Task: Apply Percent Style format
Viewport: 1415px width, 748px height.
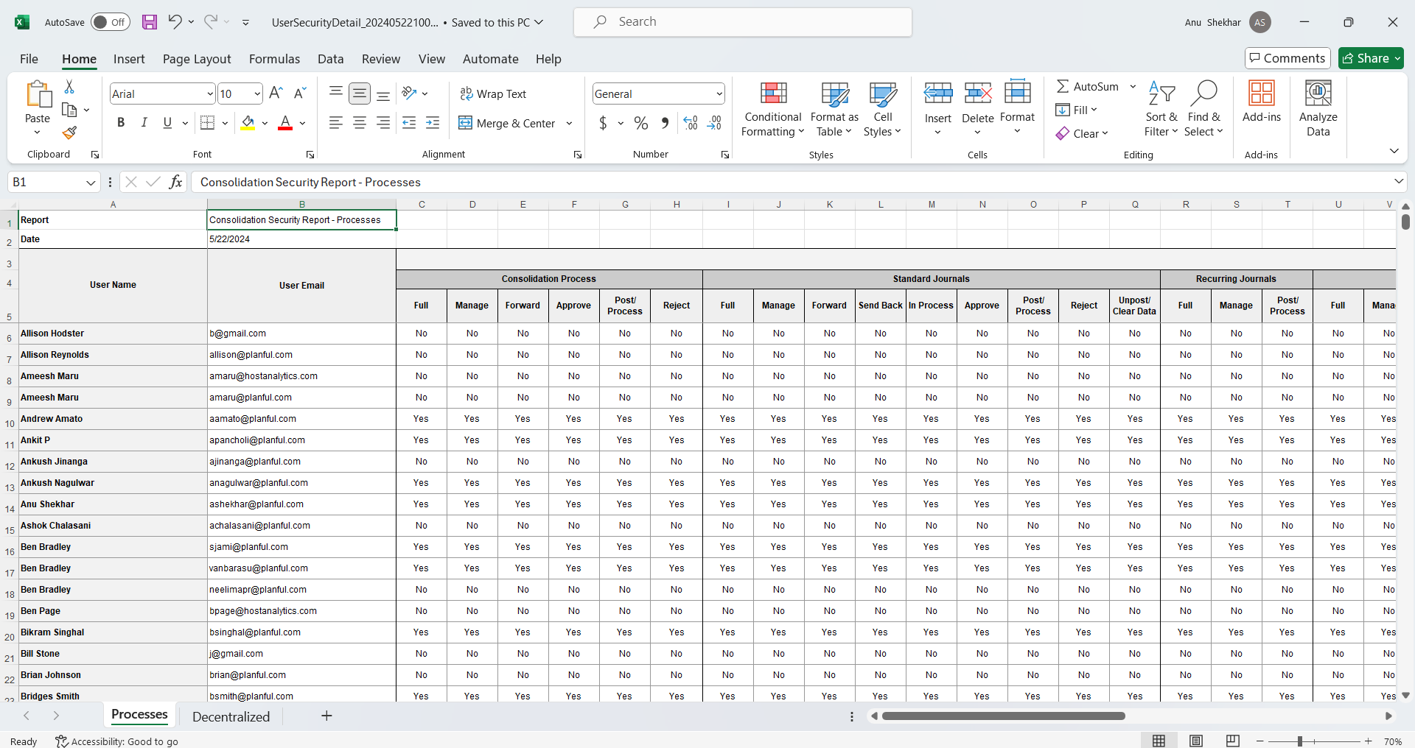Action: pos(641,123)
